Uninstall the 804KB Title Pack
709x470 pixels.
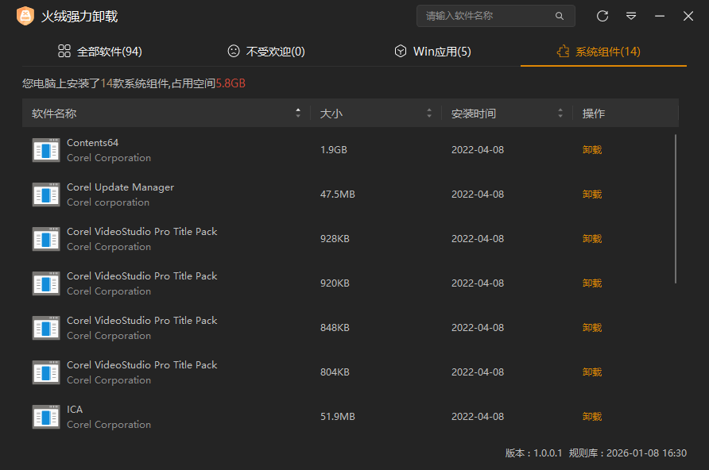592,372
